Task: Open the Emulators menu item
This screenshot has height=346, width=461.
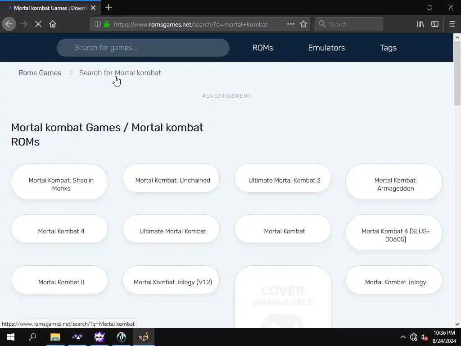Action: tap(326, 48)
